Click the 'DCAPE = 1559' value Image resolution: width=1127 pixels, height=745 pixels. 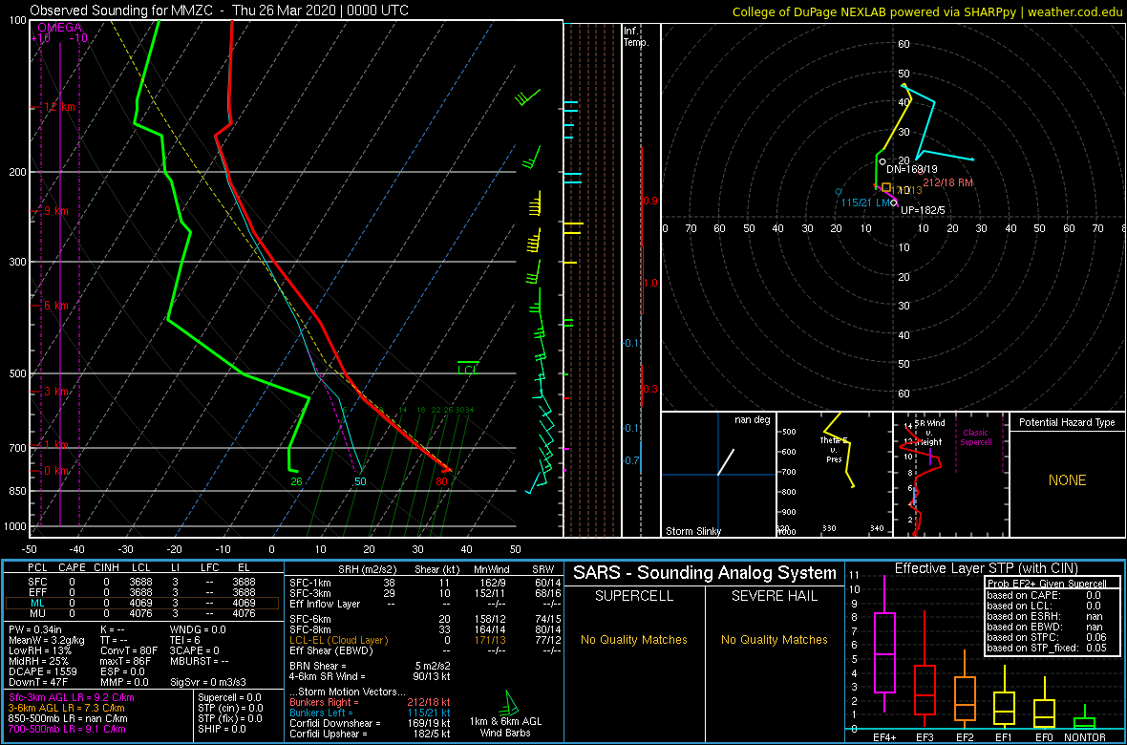(40, 673)
